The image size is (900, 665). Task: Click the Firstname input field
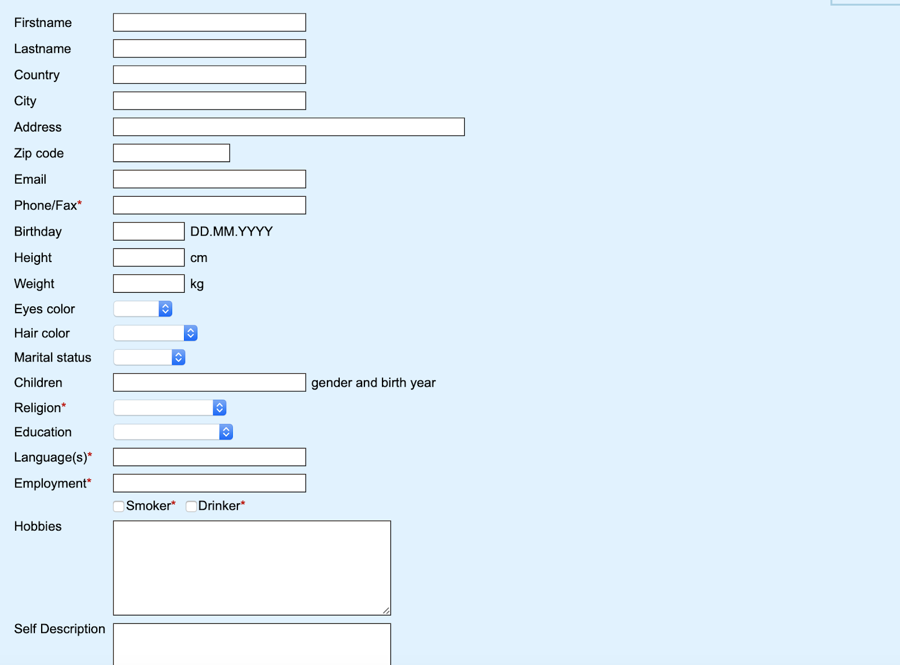point(209,22)
